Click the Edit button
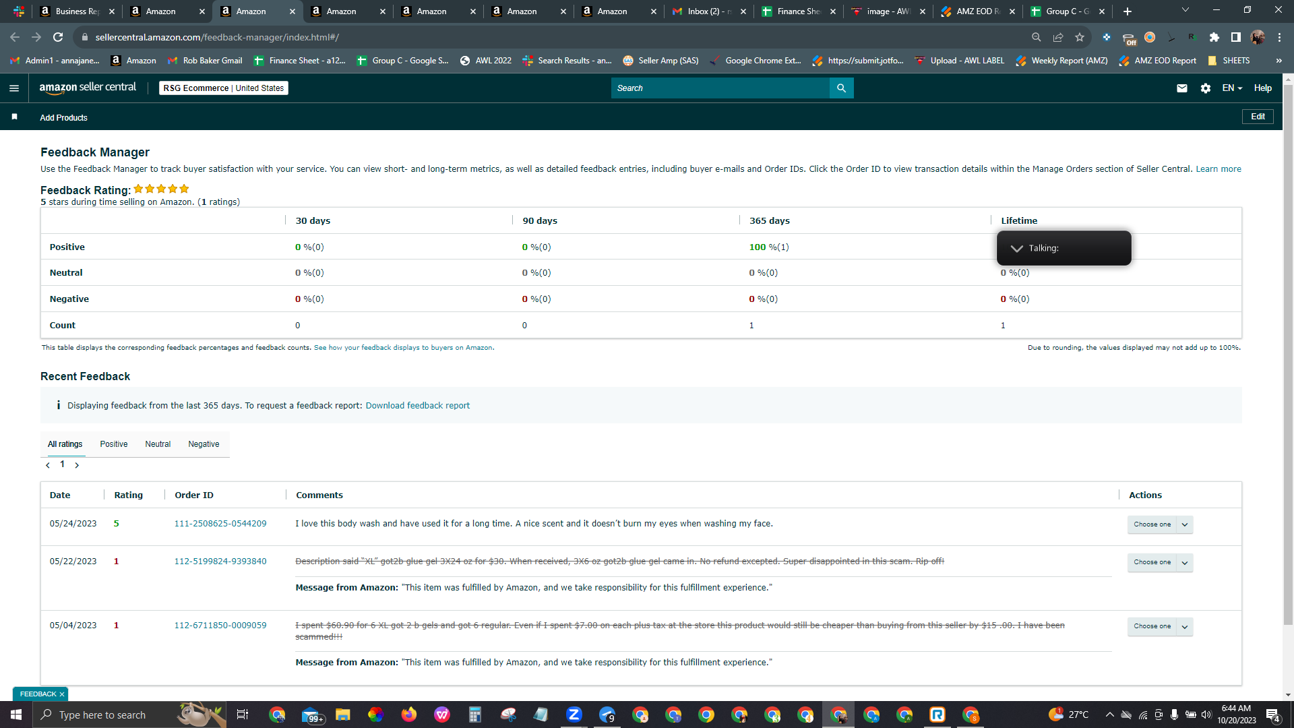The width and height of the screenshot is (1294, 728). point(1258,117)
